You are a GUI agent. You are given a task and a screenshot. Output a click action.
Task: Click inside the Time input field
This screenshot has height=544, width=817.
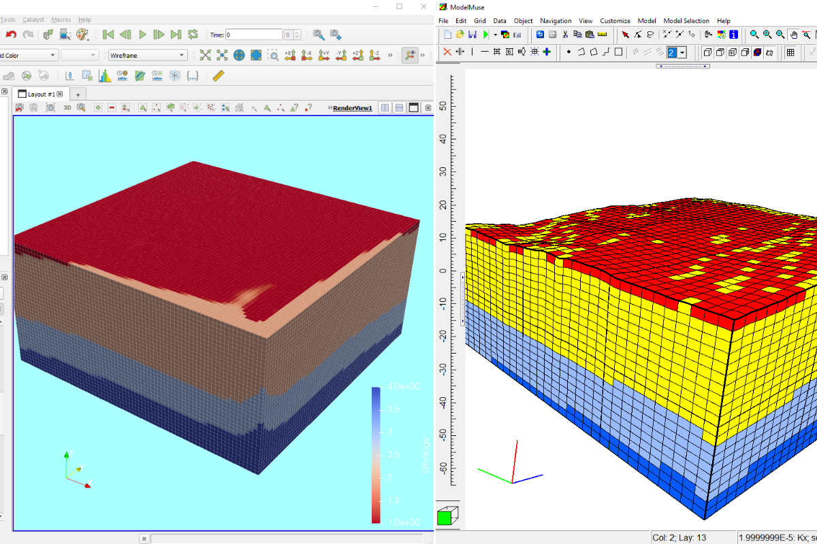254,34
